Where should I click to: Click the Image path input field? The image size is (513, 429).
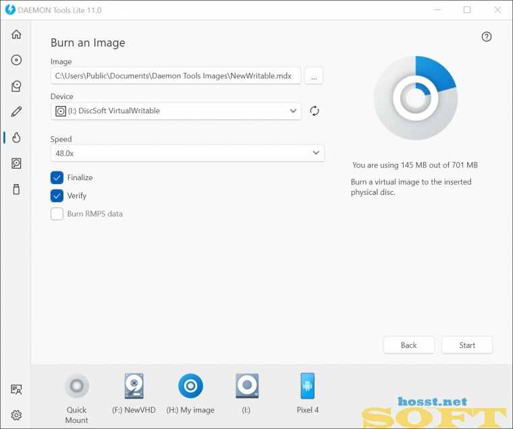pos(175,76)
